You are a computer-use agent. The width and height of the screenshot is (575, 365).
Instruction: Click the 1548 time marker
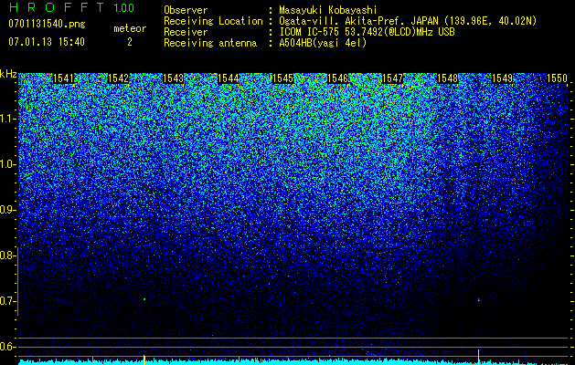[447, 78]
